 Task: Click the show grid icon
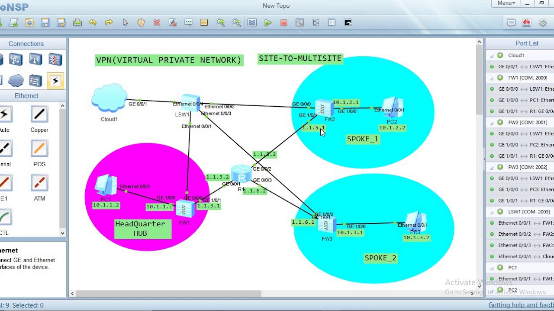pos(332,22)
